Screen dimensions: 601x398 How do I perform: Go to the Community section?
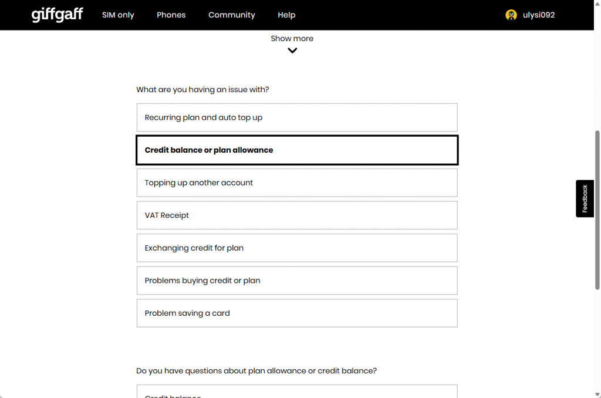231,15
